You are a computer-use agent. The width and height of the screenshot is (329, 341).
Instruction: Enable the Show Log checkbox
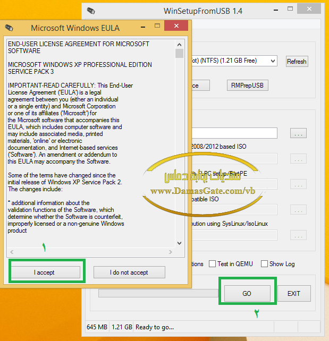[x=264, y=264]
